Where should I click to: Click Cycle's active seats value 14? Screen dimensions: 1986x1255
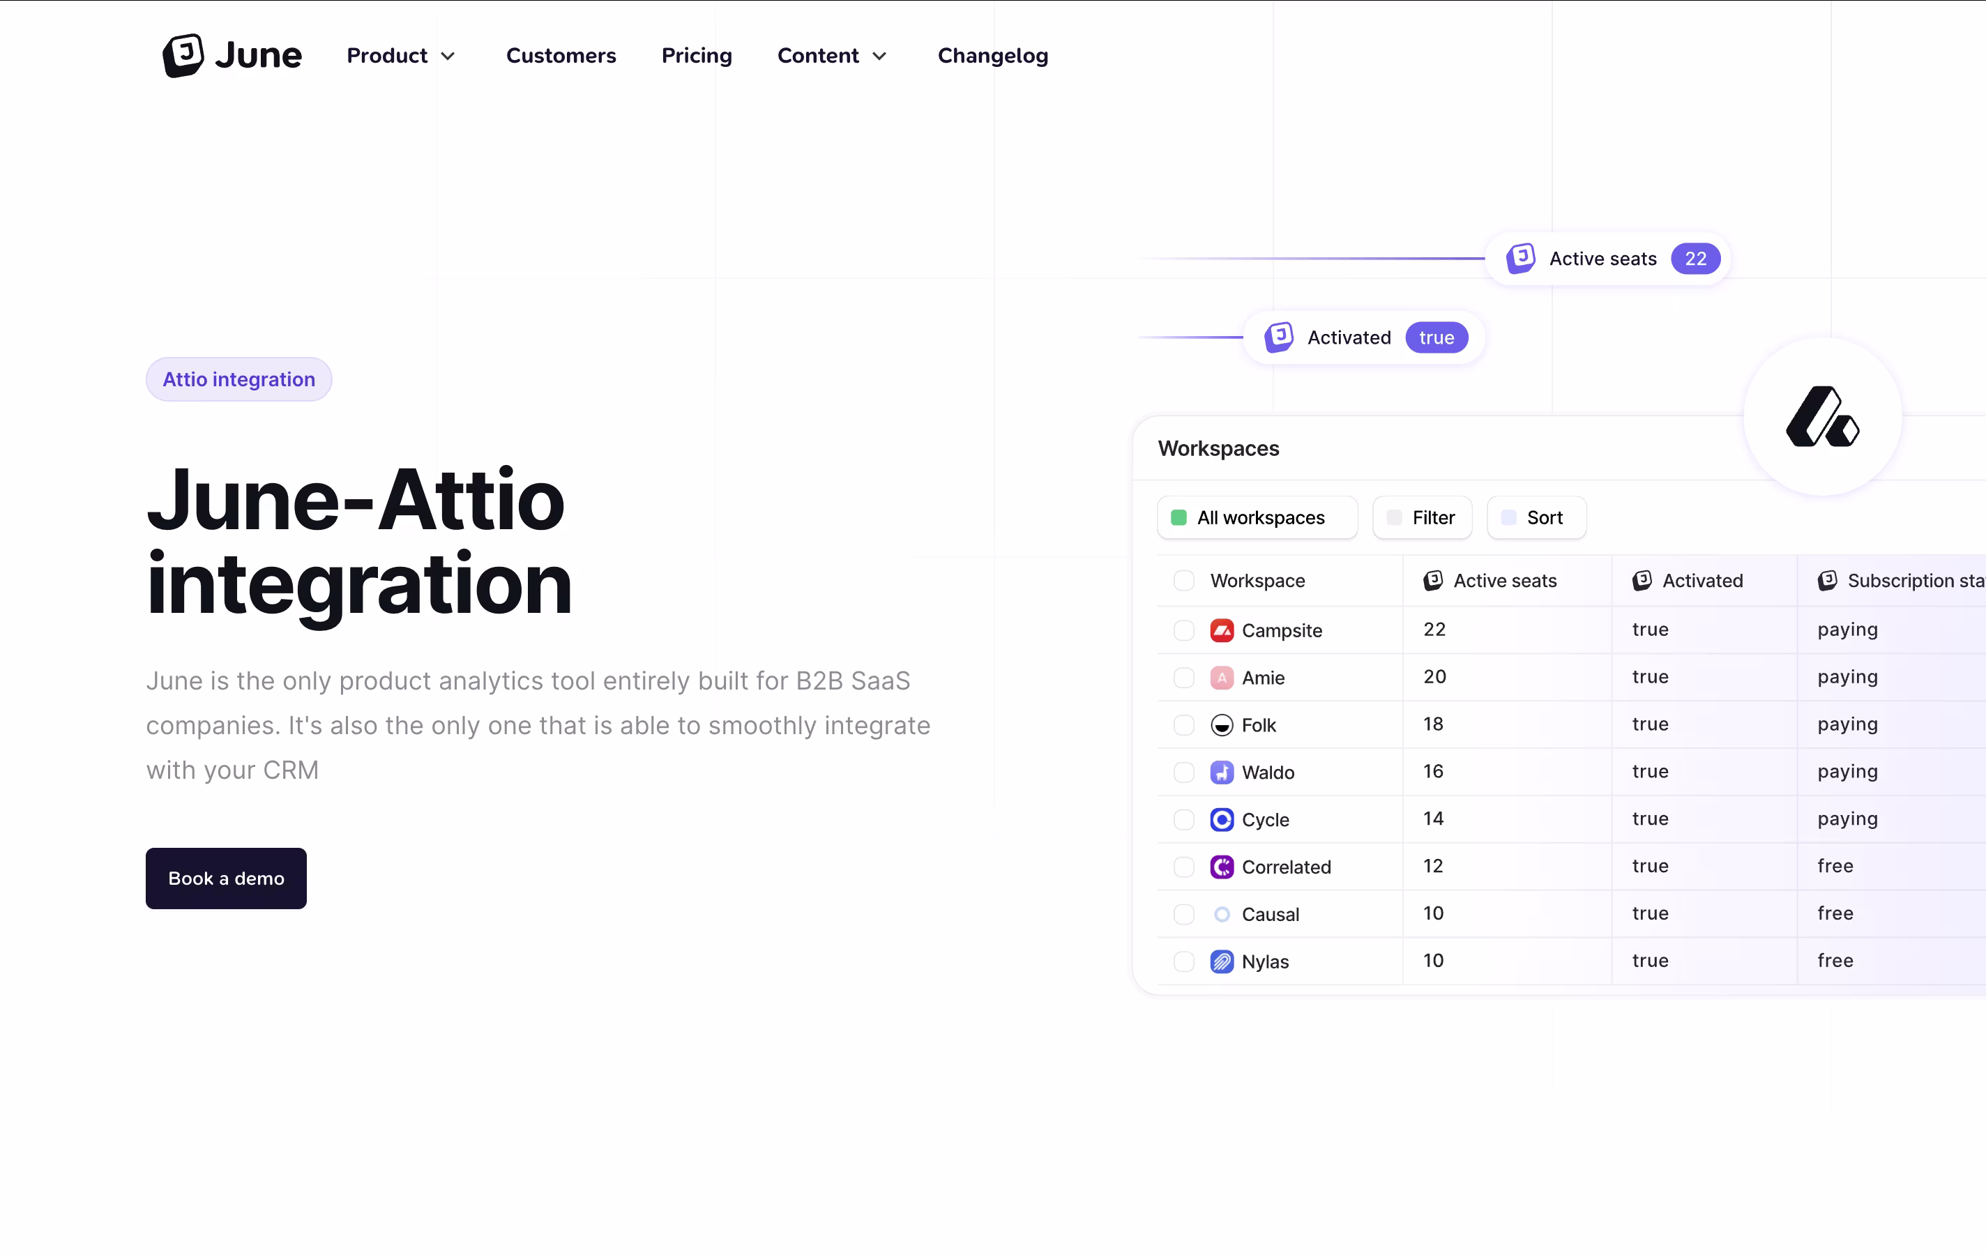[x=1432, y=819]
